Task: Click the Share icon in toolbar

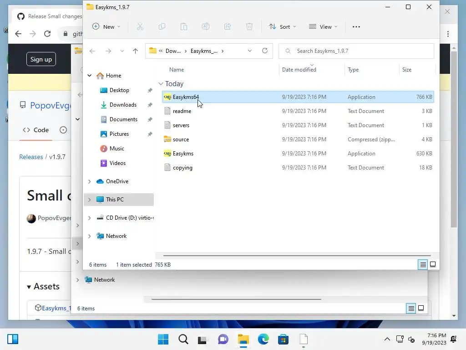Action: [x=228, y=27]
